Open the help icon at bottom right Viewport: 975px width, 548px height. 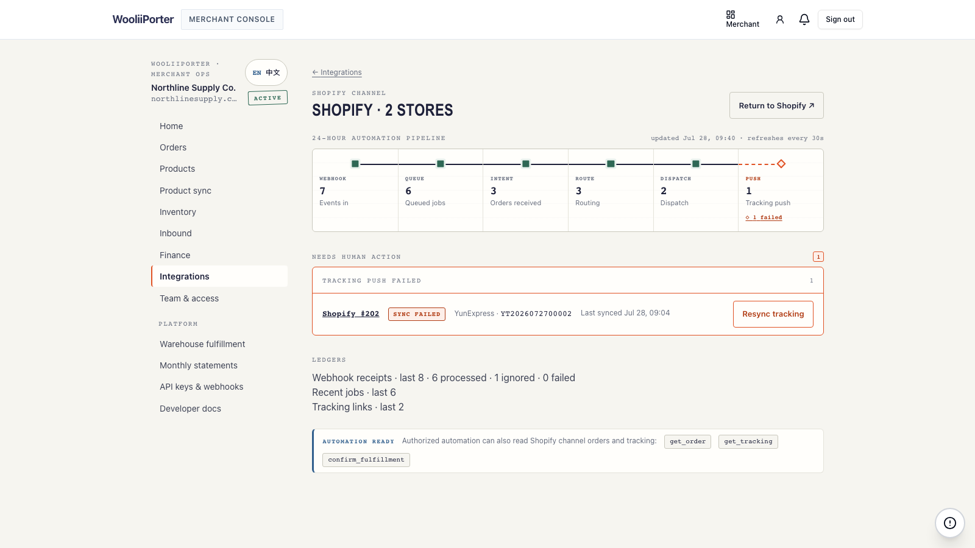(950, 523)
